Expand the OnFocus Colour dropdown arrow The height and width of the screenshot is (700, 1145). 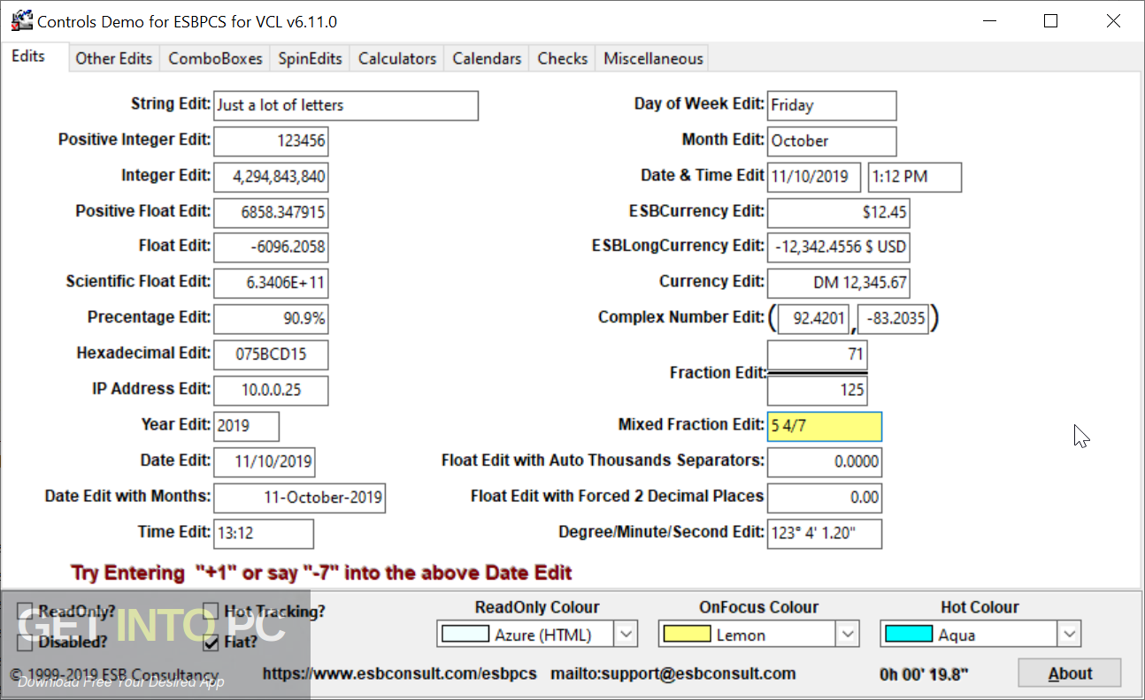click(848, 634)
